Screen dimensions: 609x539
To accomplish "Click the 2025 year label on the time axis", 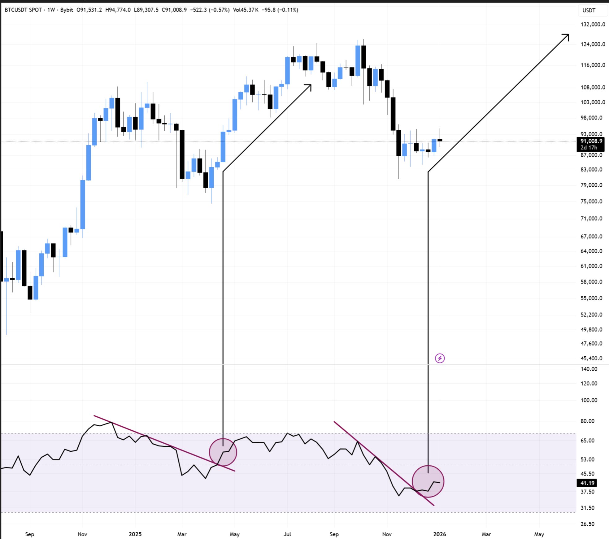I will pos(135,534).
